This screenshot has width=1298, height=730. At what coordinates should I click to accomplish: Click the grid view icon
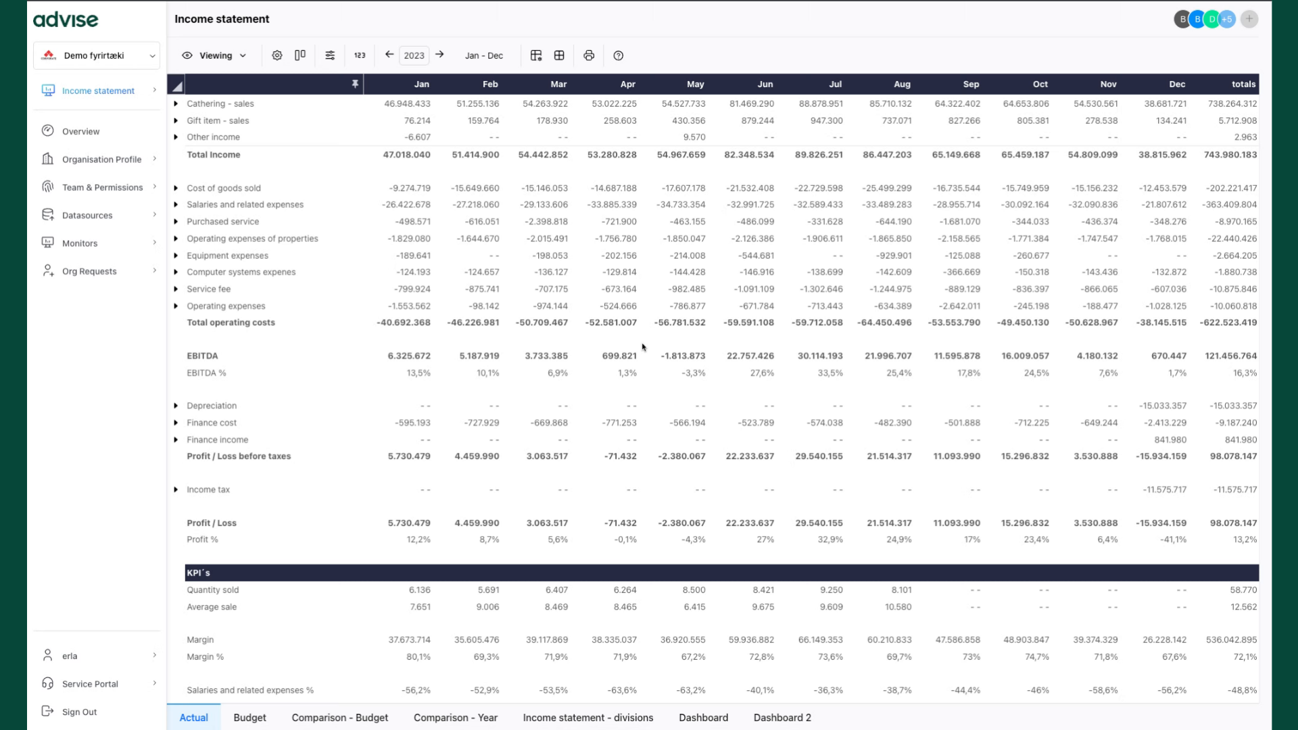click(x=559, y=55)
